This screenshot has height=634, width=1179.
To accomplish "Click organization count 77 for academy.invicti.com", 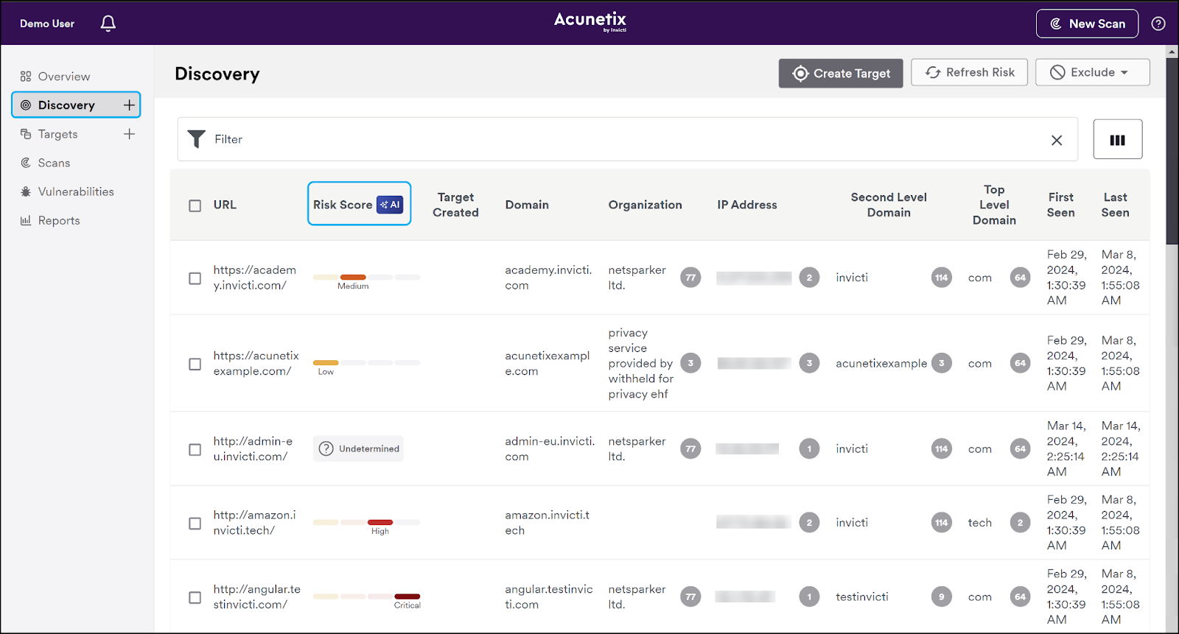I will tap(690, 278).
